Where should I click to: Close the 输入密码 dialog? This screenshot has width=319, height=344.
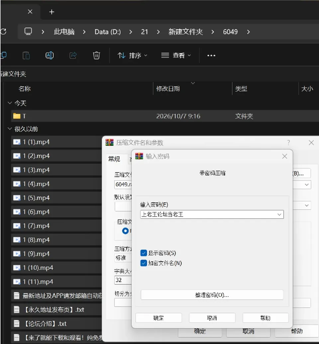(284, 156)
